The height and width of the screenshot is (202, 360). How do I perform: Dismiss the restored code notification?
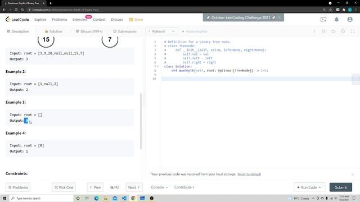pyautogui.click(x=353, y=175)
